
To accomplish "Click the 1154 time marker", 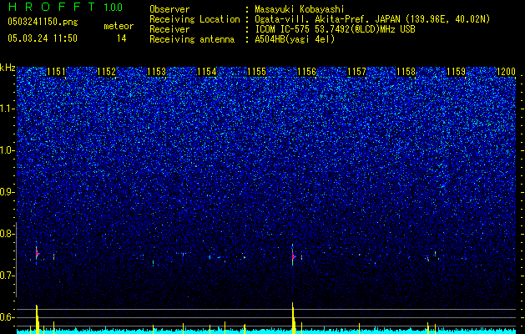I will pos(207,72).
